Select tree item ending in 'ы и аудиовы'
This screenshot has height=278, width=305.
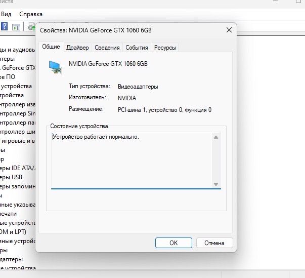[18, 50]
